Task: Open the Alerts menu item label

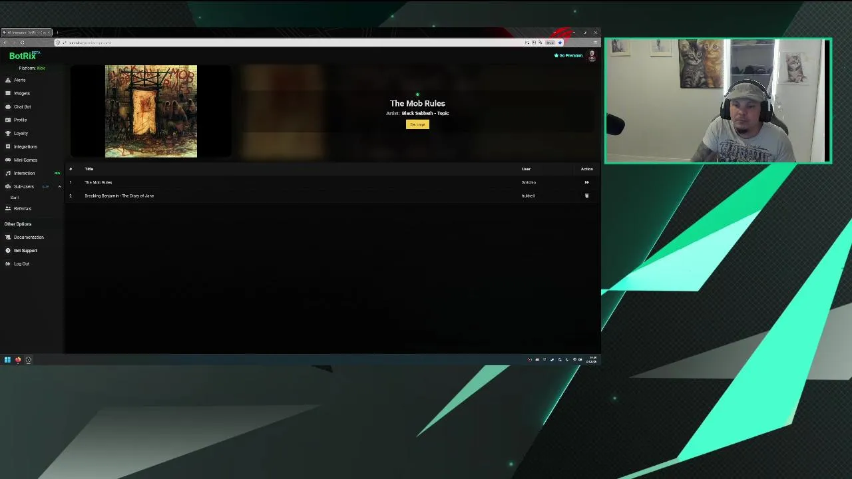Action: (20, 80)
